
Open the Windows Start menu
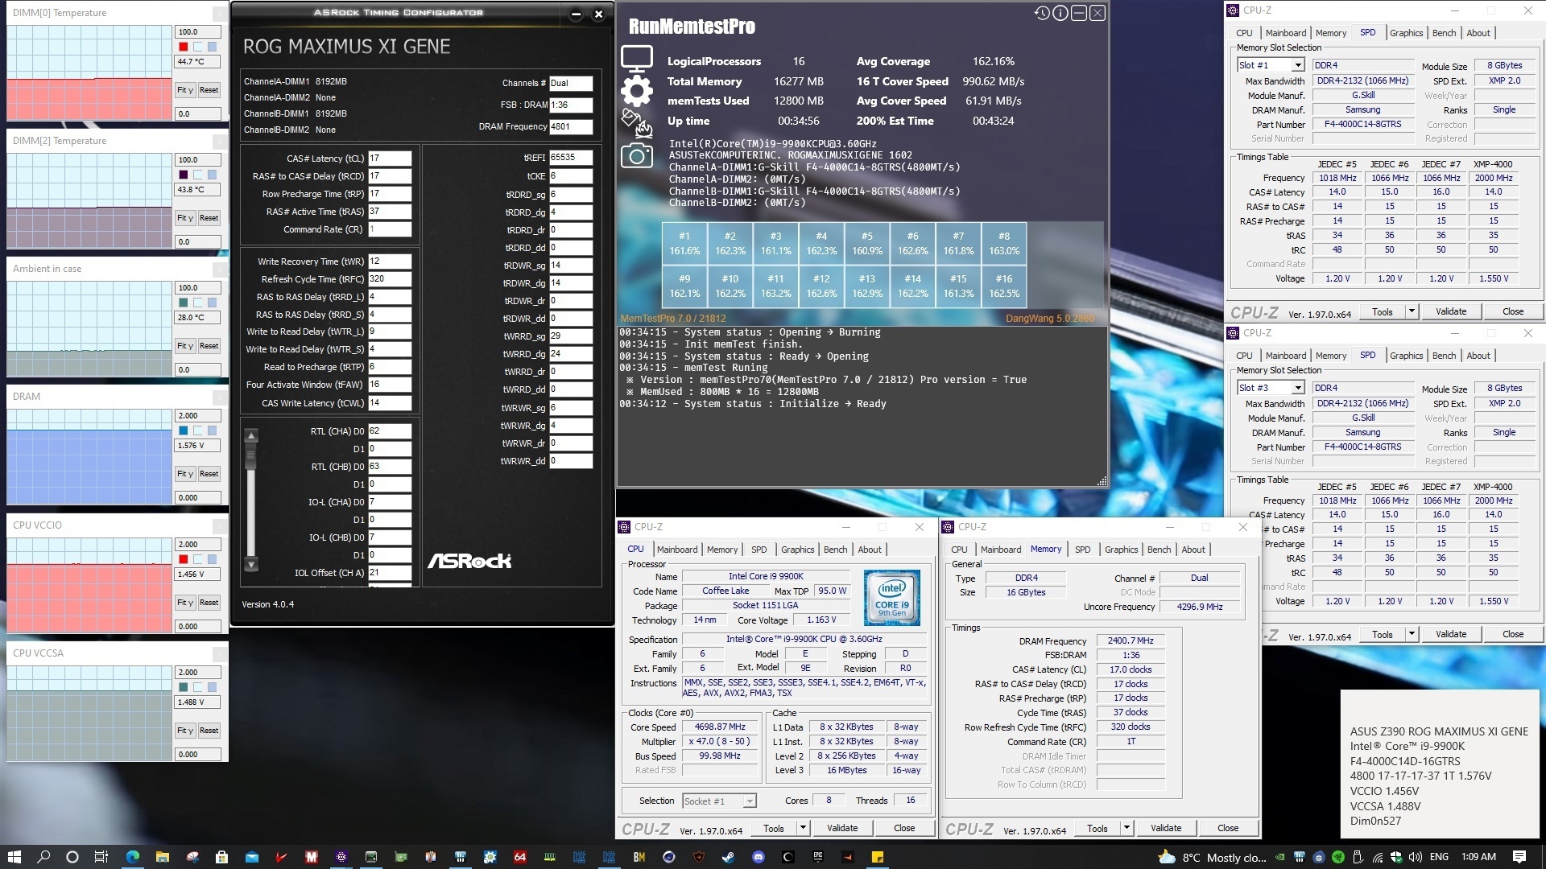[14, 857]
